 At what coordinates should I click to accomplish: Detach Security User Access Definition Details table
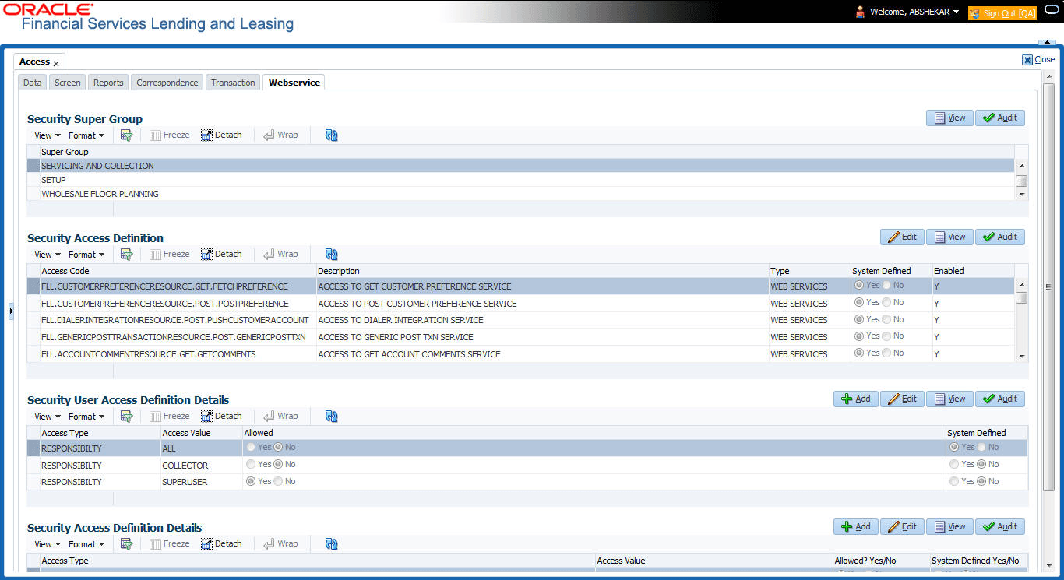coord(221,417)
